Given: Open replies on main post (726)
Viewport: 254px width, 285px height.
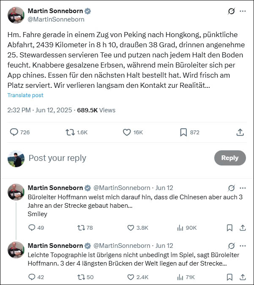Looking at the screenshot, I should 14,132.
